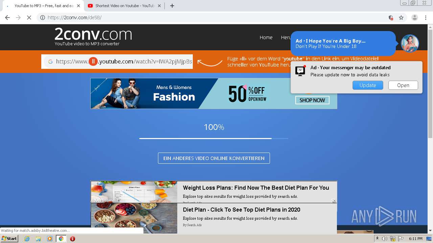Click the berries bowl ad thumbnail
This screenshot has width=433, height=243.
coord(134,218)
